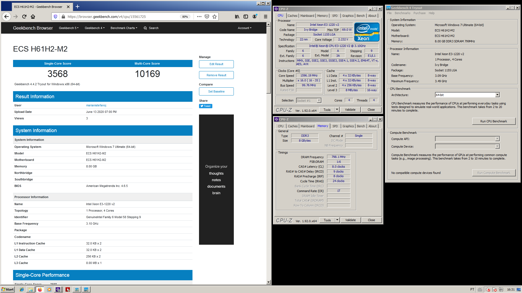The width and height of the screenshot is (522, 293).
Task: Click Close button in bottom CPU-Z
Action: [x=371, y=220]
